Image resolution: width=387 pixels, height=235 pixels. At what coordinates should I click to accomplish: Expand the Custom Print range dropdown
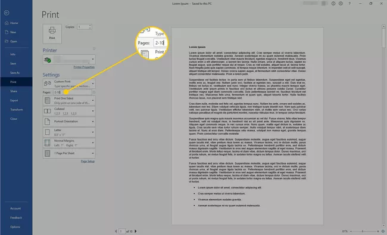pyautogui.click(x=69, y=84)
